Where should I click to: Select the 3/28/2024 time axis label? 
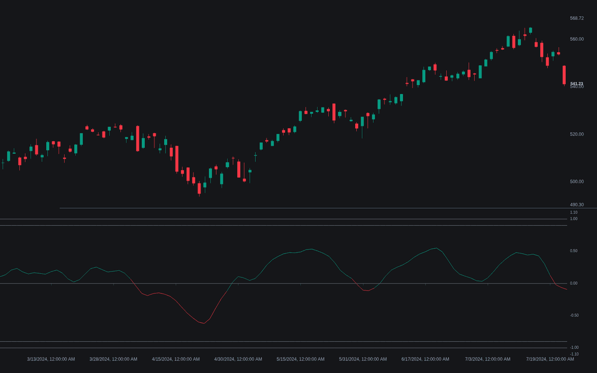tap(113, 359)
